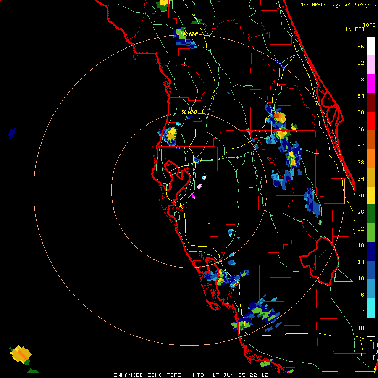Select the 62 value on the legend
The image size is (378, 378).
point(361,63)
